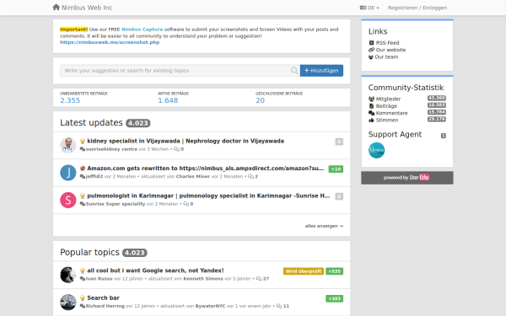Click the powered by UserEcho banner
The height and width of the screenshot is (316, 506).
pyautogui.click(x=407, y=178)
